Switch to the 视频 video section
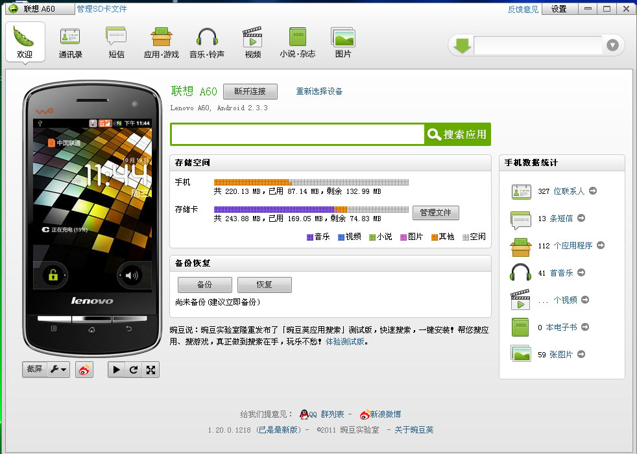 coord(252,43)
